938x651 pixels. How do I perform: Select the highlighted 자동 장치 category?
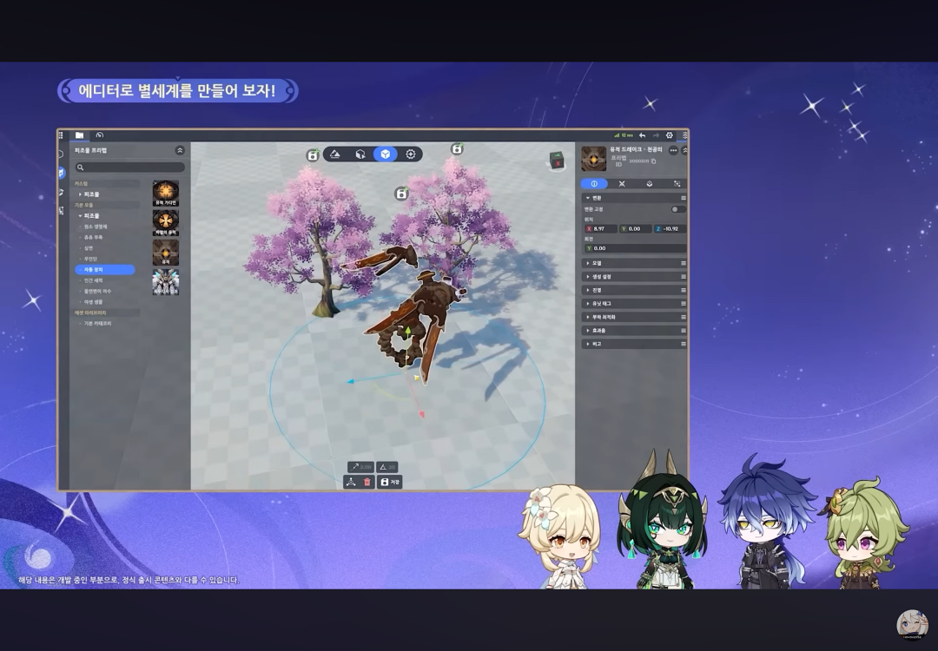coord(105,270)
